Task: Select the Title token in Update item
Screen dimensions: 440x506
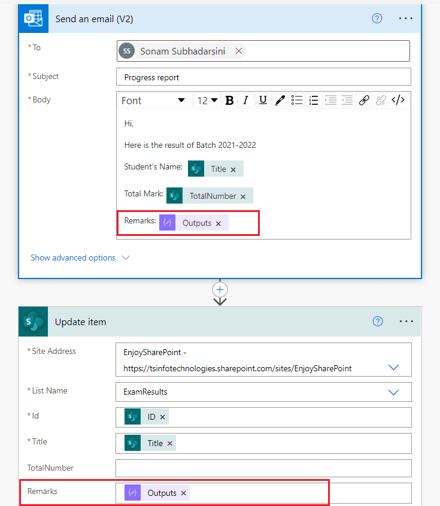Action: (150, 443)
